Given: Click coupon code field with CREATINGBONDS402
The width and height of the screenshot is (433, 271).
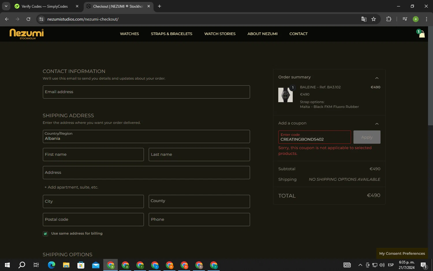Looking at the screenshot, I should (314, 137).
